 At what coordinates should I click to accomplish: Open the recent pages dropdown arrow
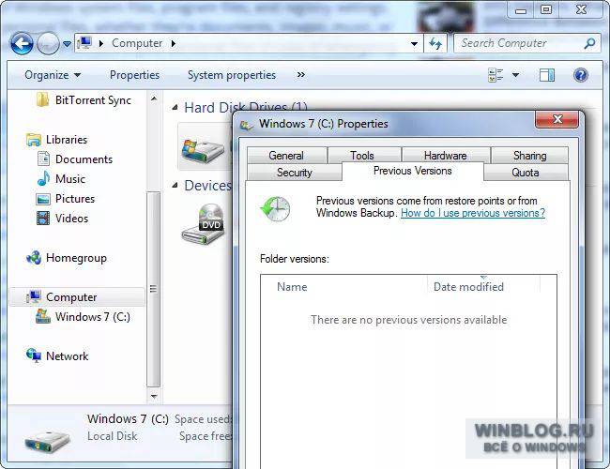tap(67, 44)
